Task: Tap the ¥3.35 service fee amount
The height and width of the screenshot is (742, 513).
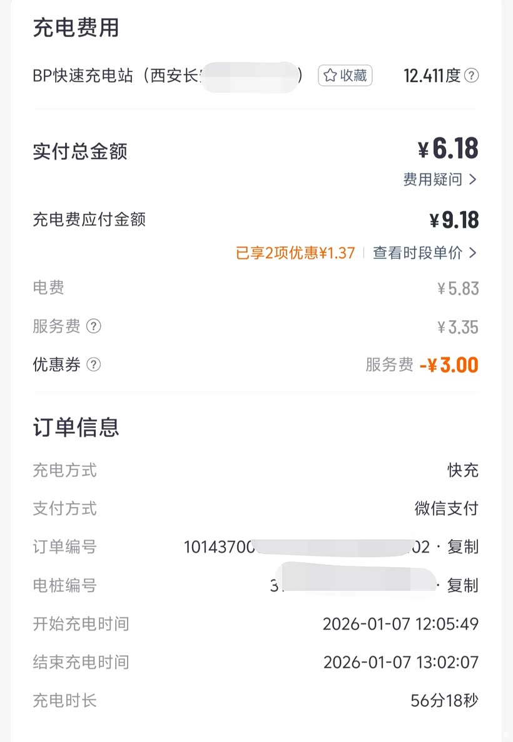Action: [x=458, y=327]
